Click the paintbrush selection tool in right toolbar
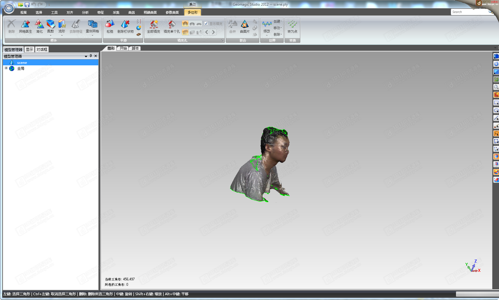 point(496,126)
